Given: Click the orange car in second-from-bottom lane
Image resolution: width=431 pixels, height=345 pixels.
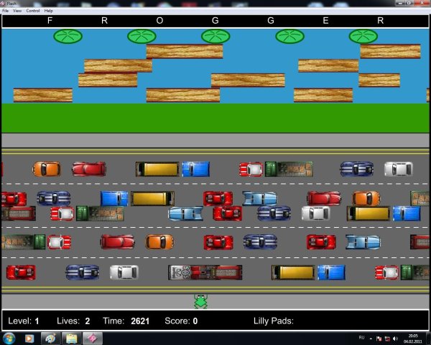Looking at the screenshot, I should [159, 242].
